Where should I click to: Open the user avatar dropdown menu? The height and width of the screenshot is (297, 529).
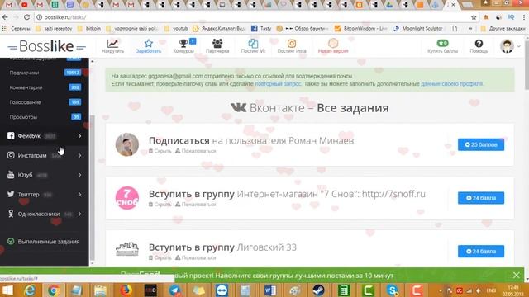click(510, 46)
